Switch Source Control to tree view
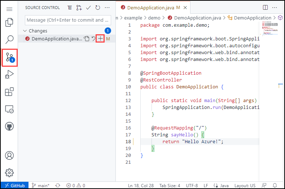The height and width of the screenshot is (189, 285). click(x=70, y=8)
